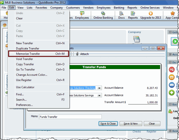Expand the Account Balances sidebar panel
This screenshot has height=140, width=179.
coord(170,54)
